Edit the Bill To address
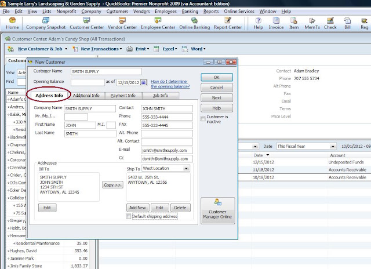Viewport: 371px width, 269px height. pos(48,208)
